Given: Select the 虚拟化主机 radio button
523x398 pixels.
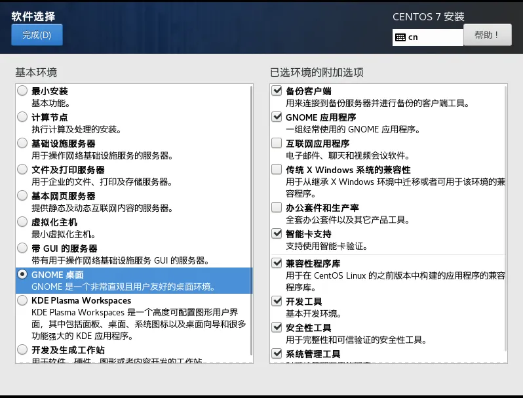Looking at the screenshot, I should coord(22,222).
